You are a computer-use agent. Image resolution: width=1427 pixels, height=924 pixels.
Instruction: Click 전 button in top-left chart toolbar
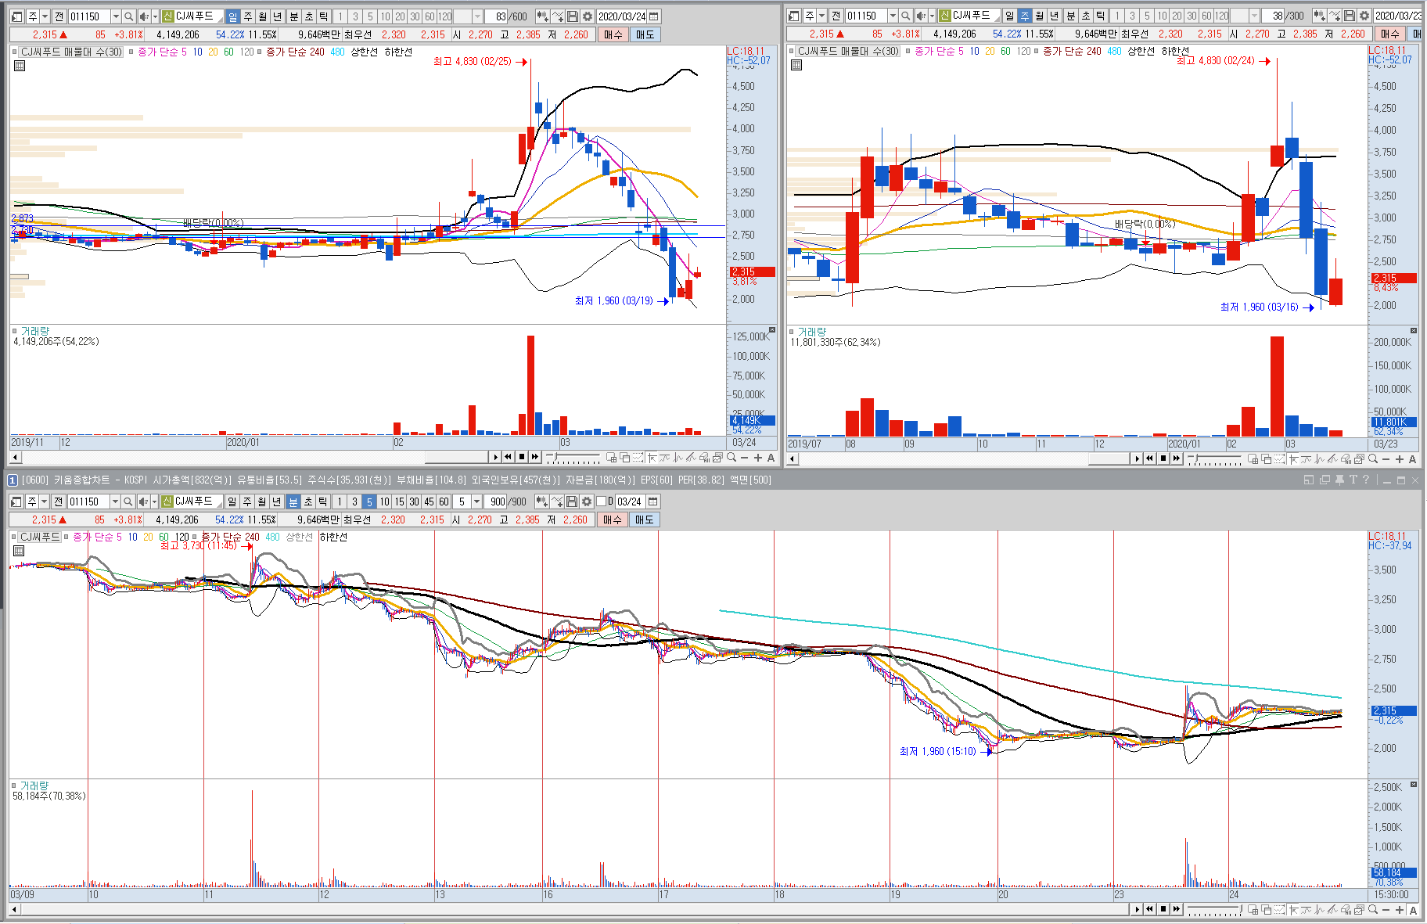click(59, 16)
